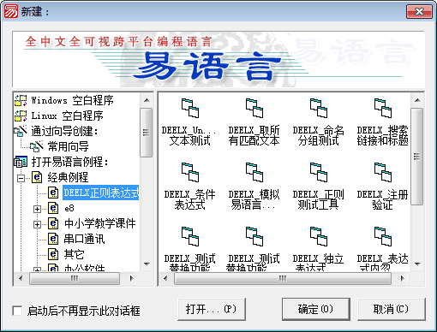Image resolution: width=437 pixels, height=332 pixels.
Task: Click the 经典例程 folder icon
Action: click(37, 177)
